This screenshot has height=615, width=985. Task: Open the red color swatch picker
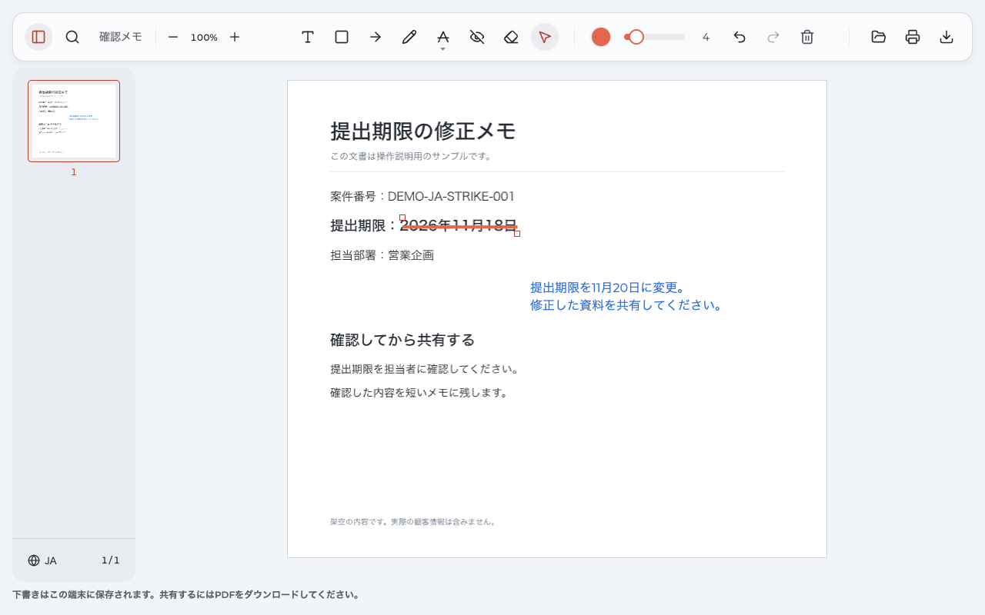tap(601, 37)
